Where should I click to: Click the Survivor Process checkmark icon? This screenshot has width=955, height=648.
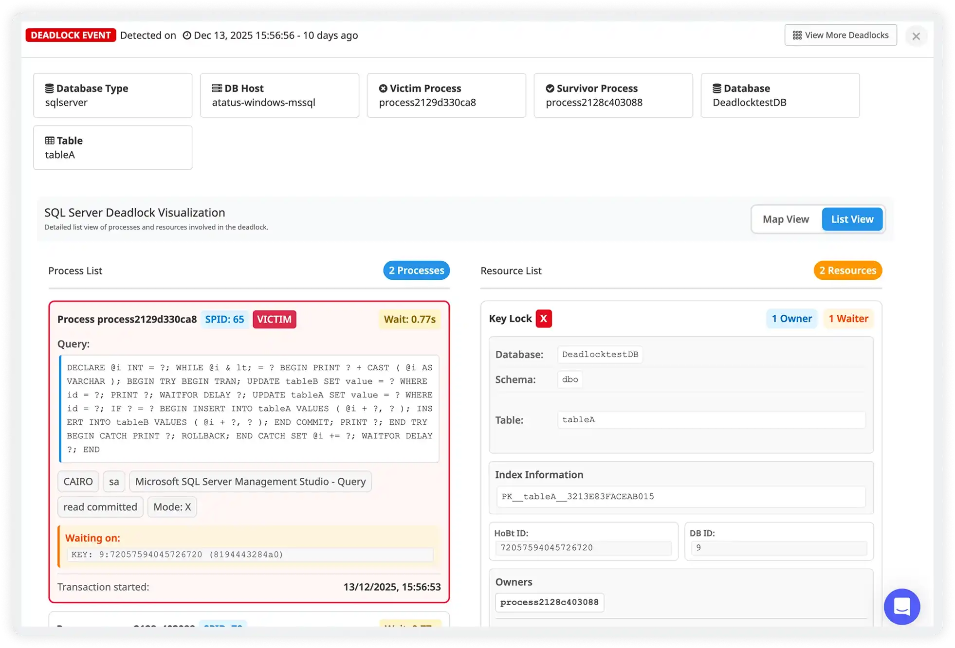tap(550, 89)
